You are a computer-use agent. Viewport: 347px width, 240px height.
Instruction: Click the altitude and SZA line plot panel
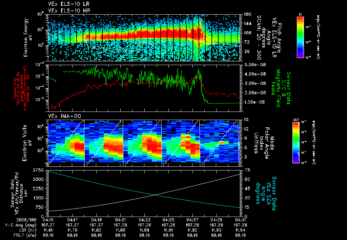(144, 193)
